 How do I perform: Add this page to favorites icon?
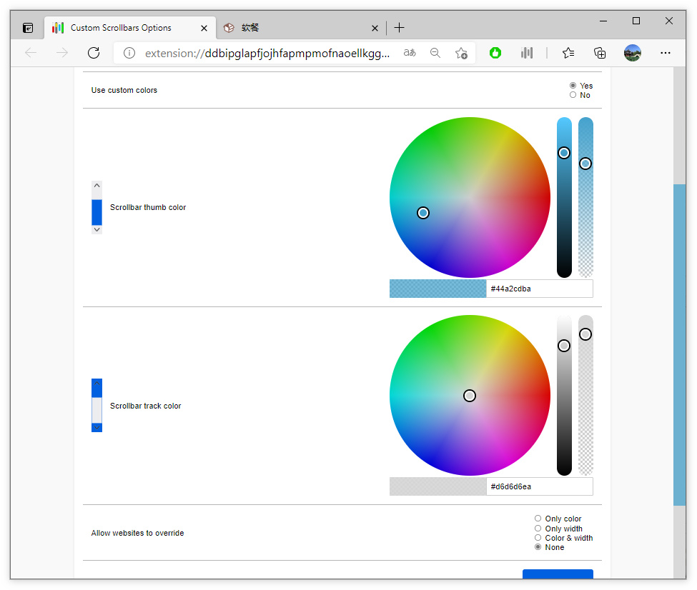coord(461,53)
